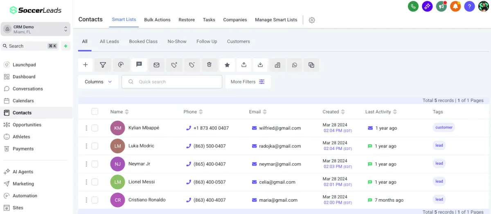Select the No-Show smart list
The image size is (491, 214).
pyautogui.click(x=177, y=42)
